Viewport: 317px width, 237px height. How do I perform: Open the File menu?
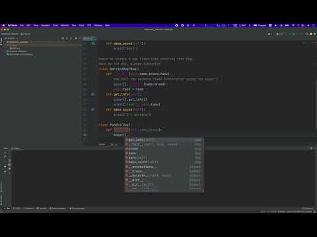click(x=22, y=26)
